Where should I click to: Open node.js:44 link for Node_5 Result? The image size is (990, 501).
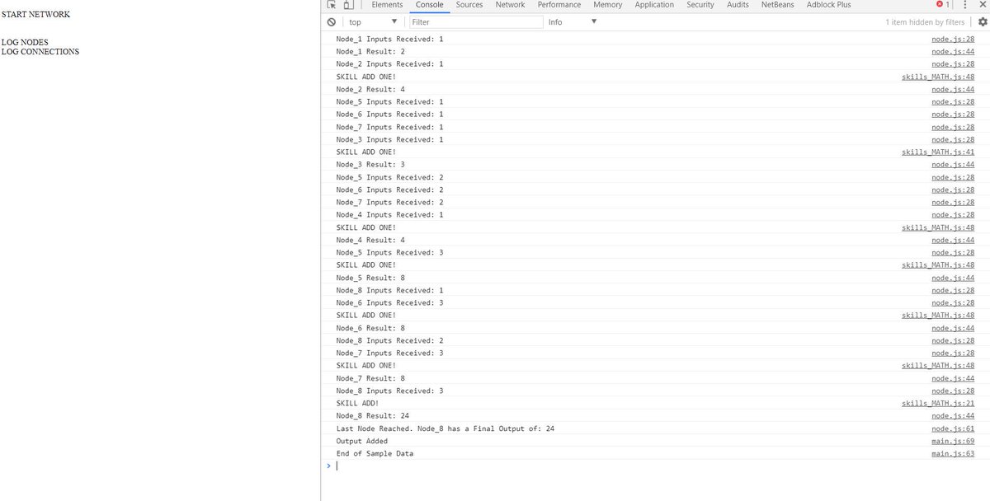pos(953,278)
